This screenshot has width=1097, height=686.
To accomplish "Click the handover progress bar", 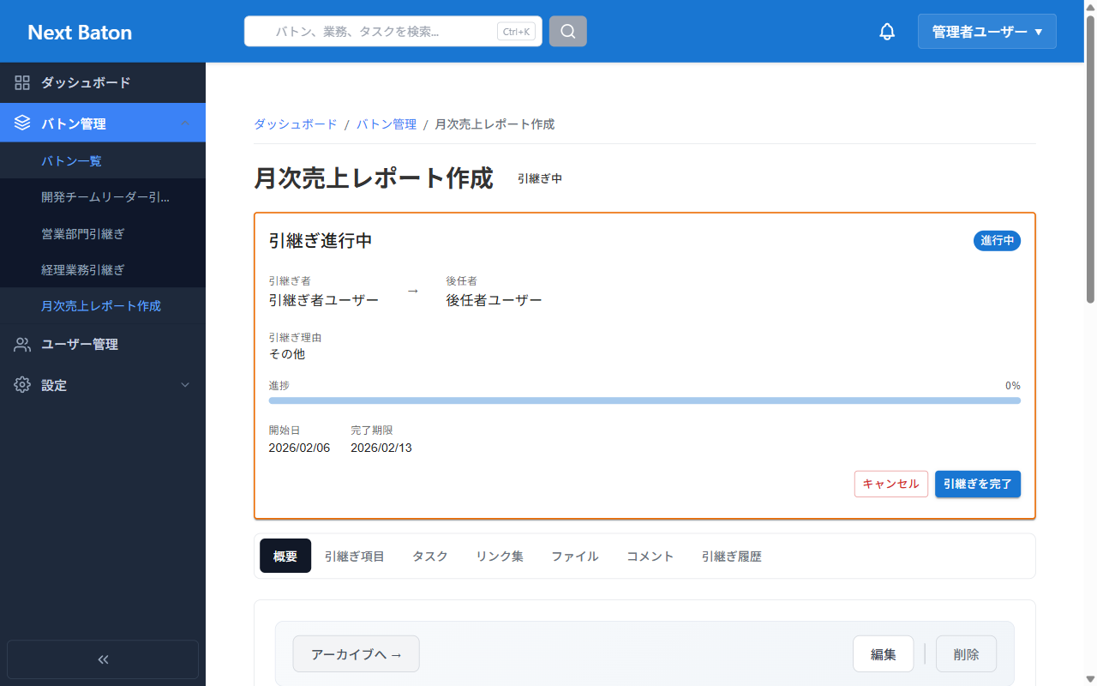I will coord(643,400).
